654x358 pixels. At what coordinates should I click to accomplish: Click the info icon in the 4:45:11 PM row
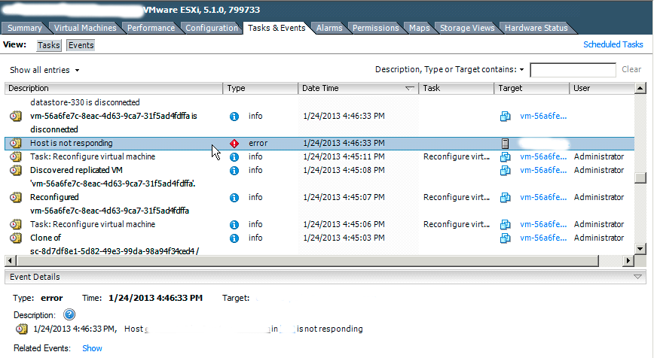tap(234, 157)
